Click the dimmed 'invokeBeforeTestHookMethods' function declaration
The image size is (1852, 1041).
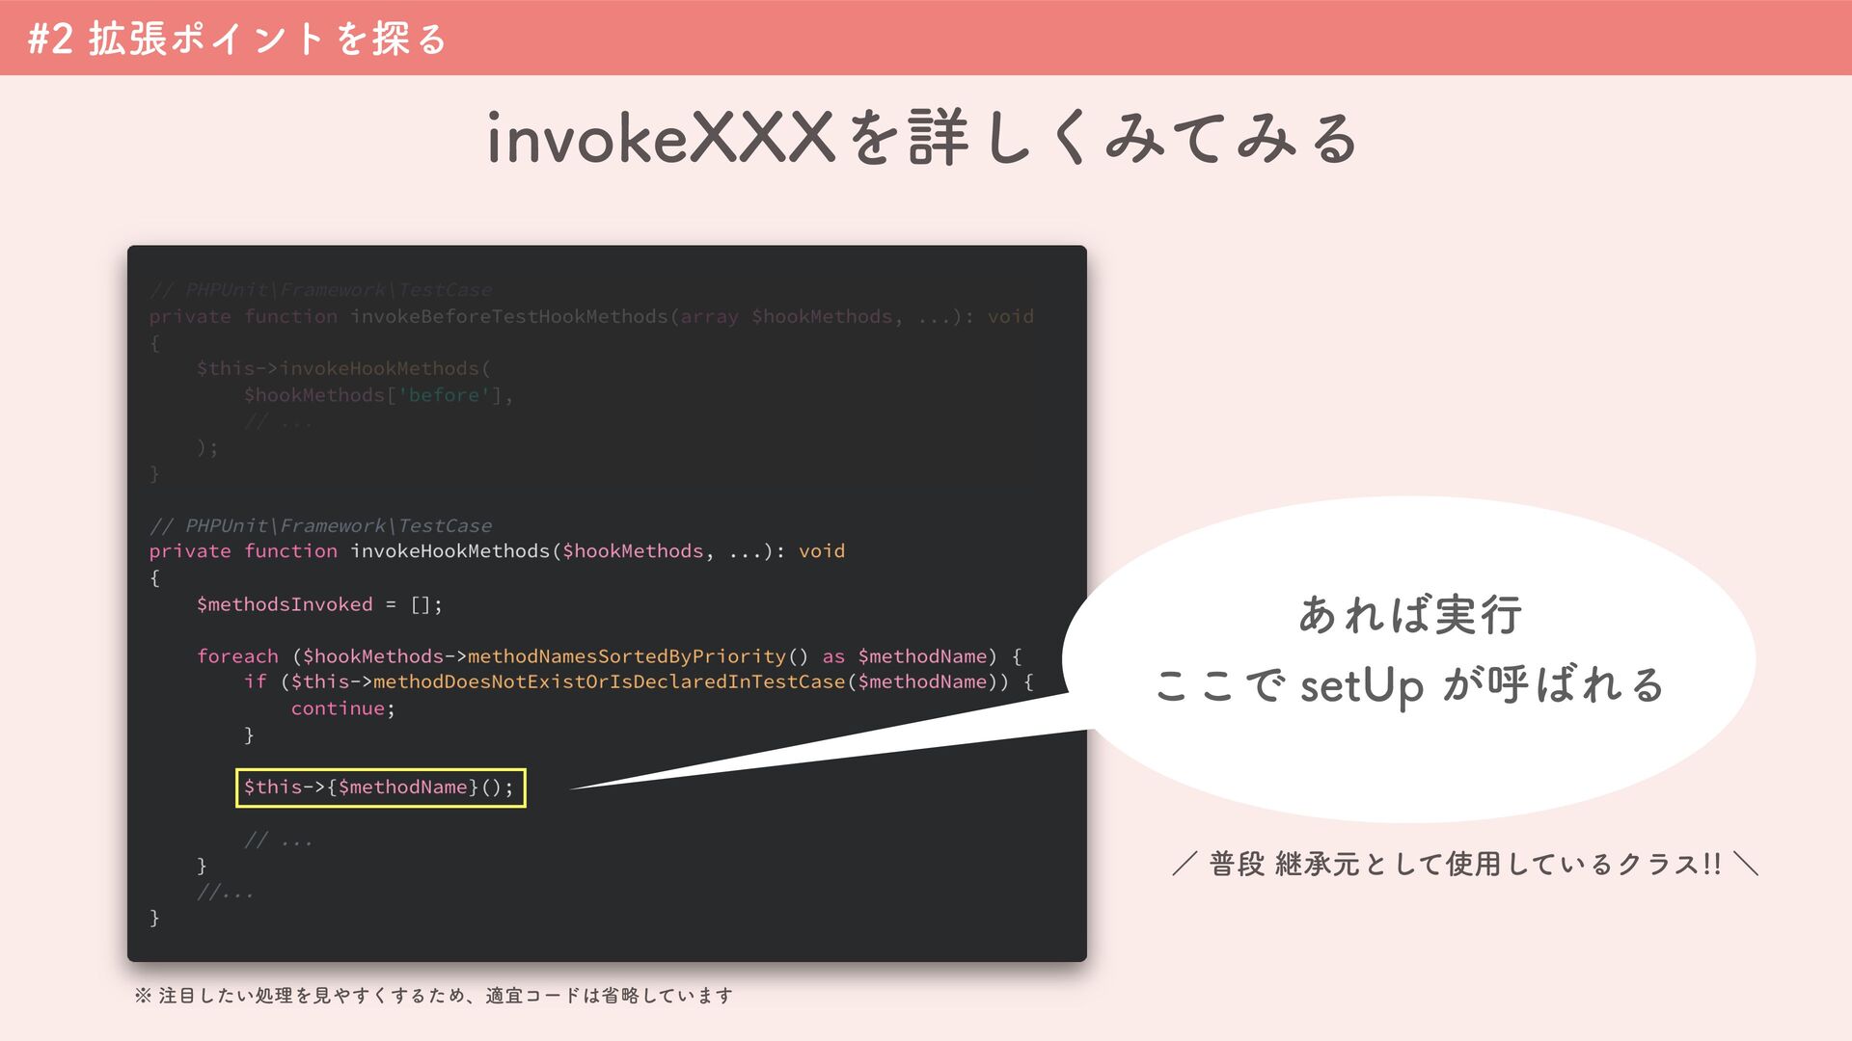pos(591,316)
